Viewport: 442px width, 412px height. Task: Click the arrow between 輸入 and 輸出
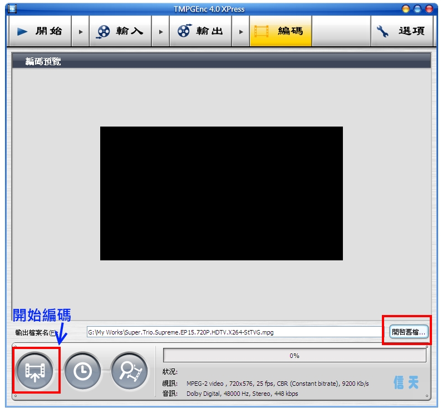(161, 32)
